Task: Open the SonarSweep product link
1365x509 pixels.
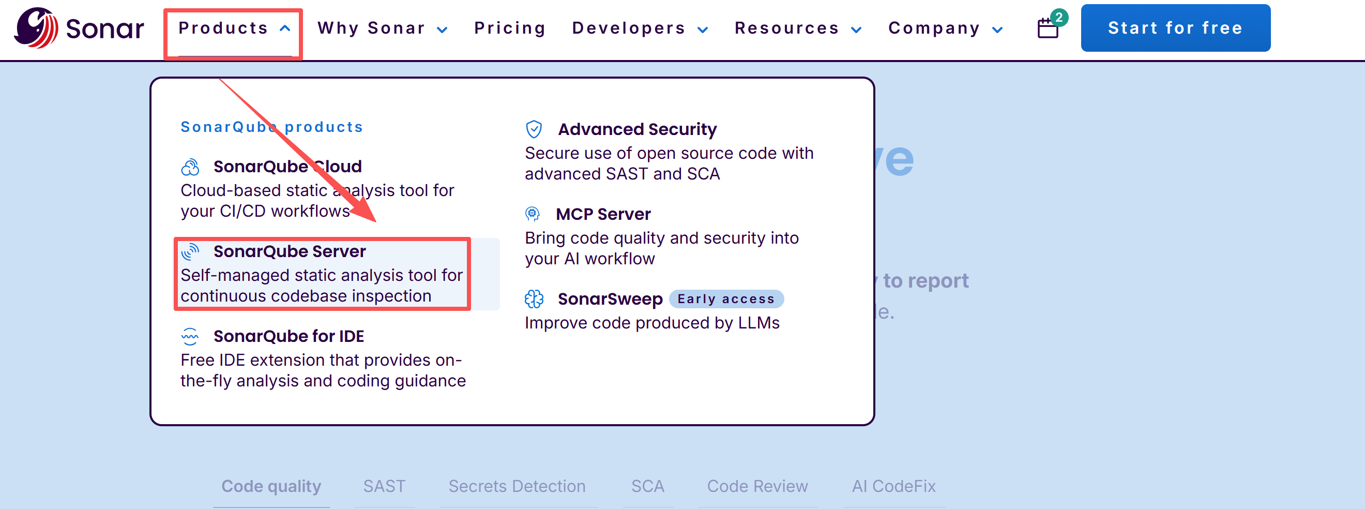Action: click(x=611, y=299)
